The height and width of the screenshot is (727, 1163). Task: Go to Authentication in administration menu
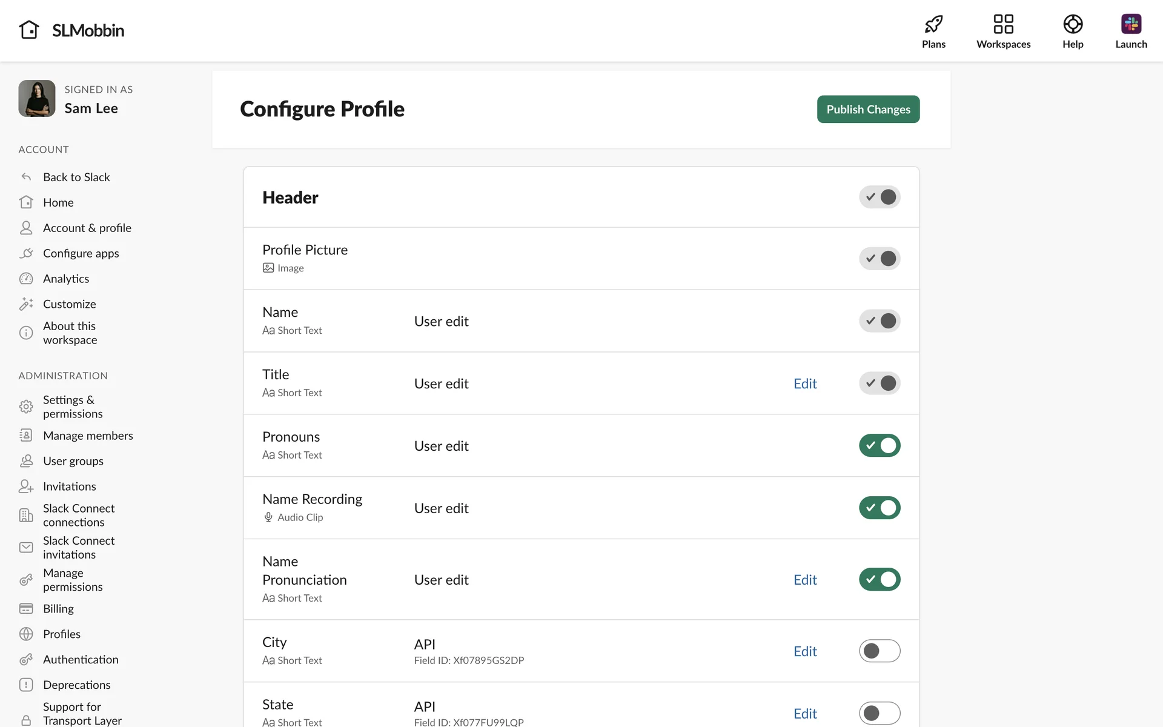(x=81, y=659)
